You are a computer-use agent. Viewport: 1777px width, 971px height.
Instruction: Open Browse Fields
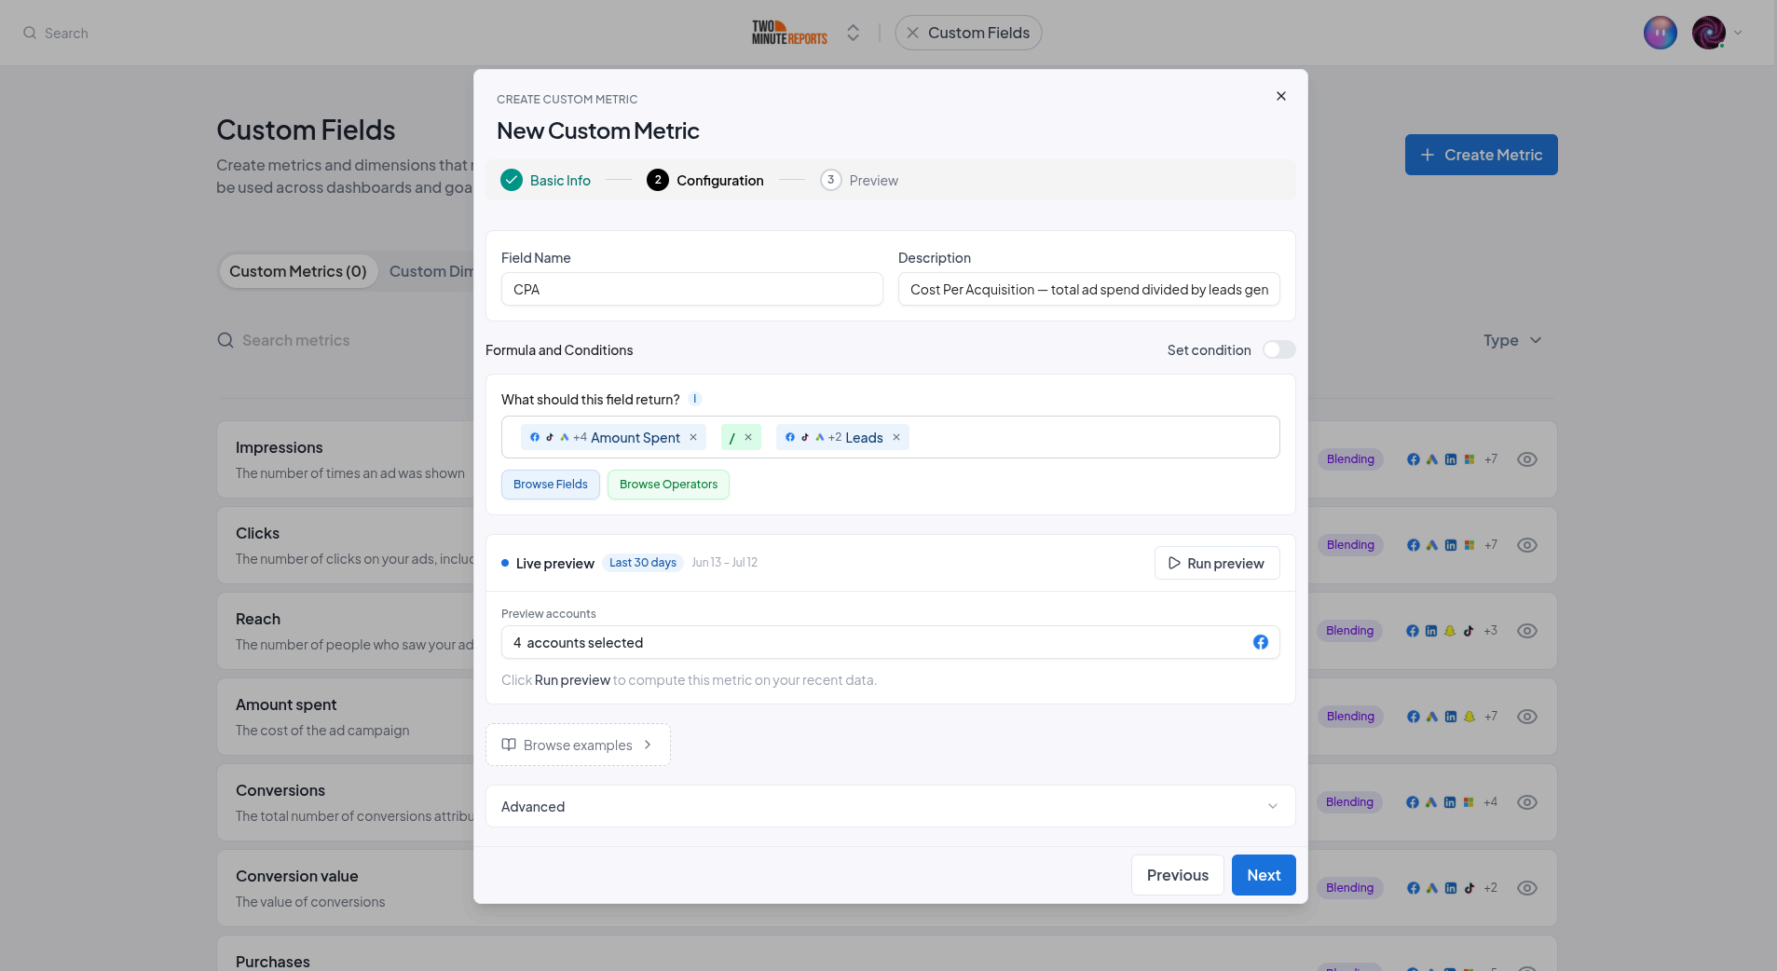[x=551, y=485]
